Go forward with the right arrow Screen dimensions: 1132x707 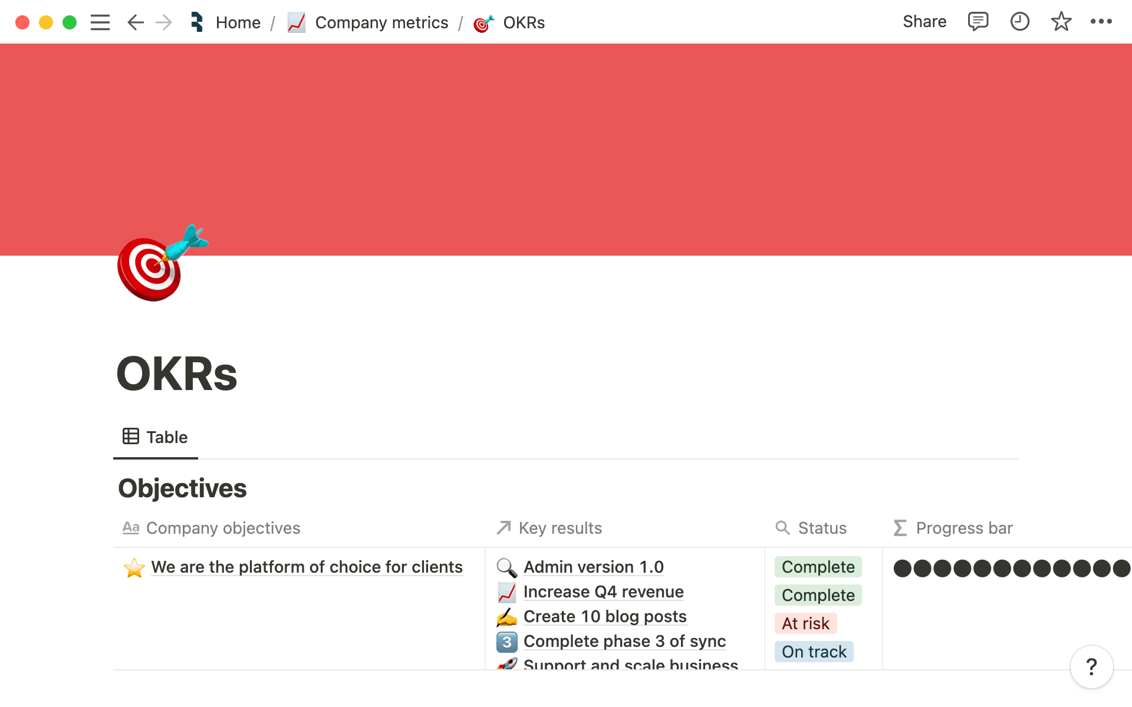pyautogui.click(x=164, y=22)
